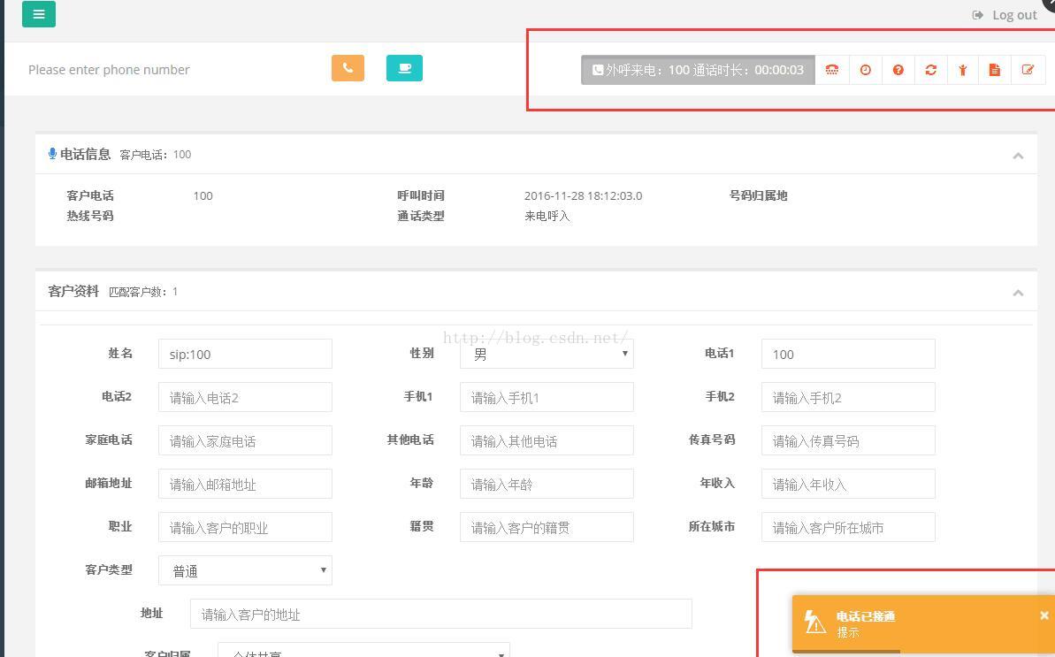Image resolution: width=1055 pixels, height=657 pixels.
Task: Click the 其他电话 input field
Action: pyautogui.click(x=547, y=440)
